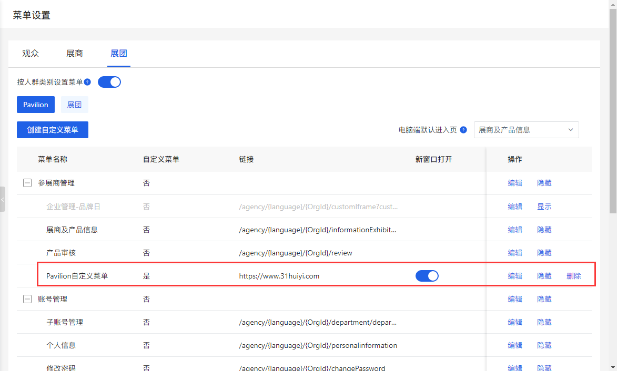Open help tooltip beside 按人群类别设置菜单
This screenshot has height=371, width=617.
coord(87,82)
